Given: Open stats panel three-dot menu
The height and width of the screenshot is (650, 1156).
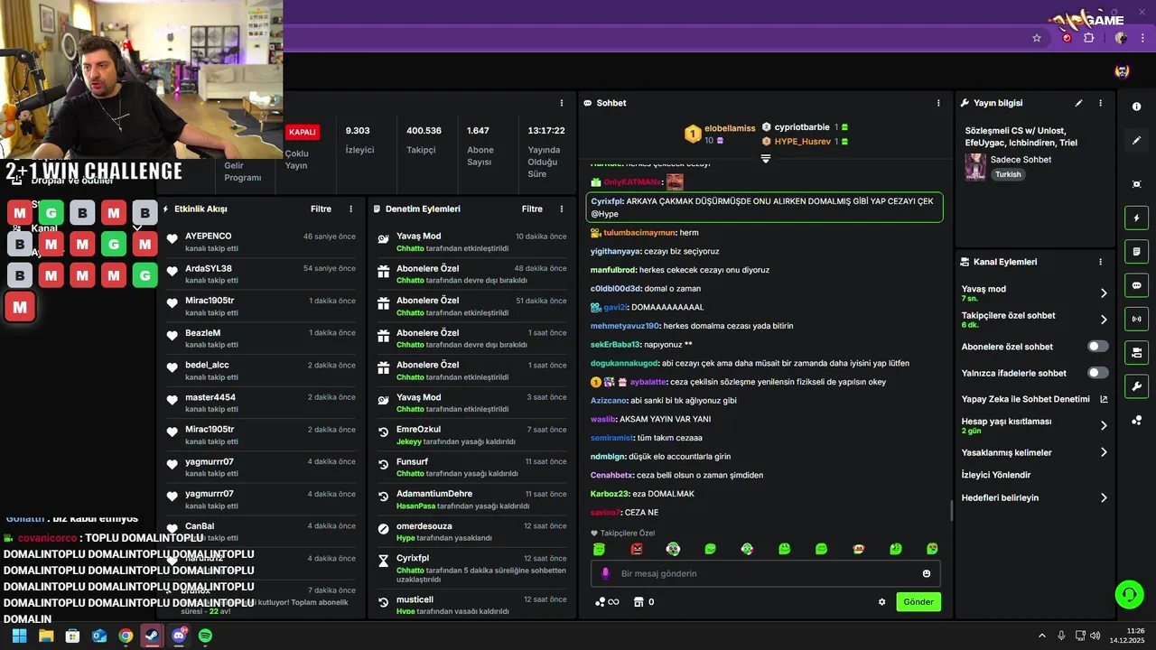Looking at the screenshot, I should (562, 103).
